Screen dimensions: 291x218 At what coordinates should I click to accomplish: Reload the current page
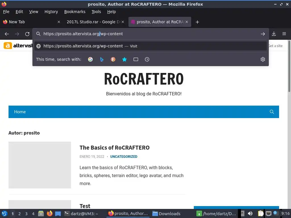point(27,34)
